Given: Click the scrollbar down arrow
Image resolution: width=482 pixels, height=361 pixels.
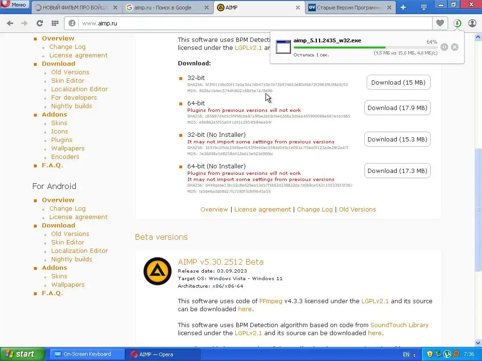Looking at the screenshot, I should coord(478,343).
